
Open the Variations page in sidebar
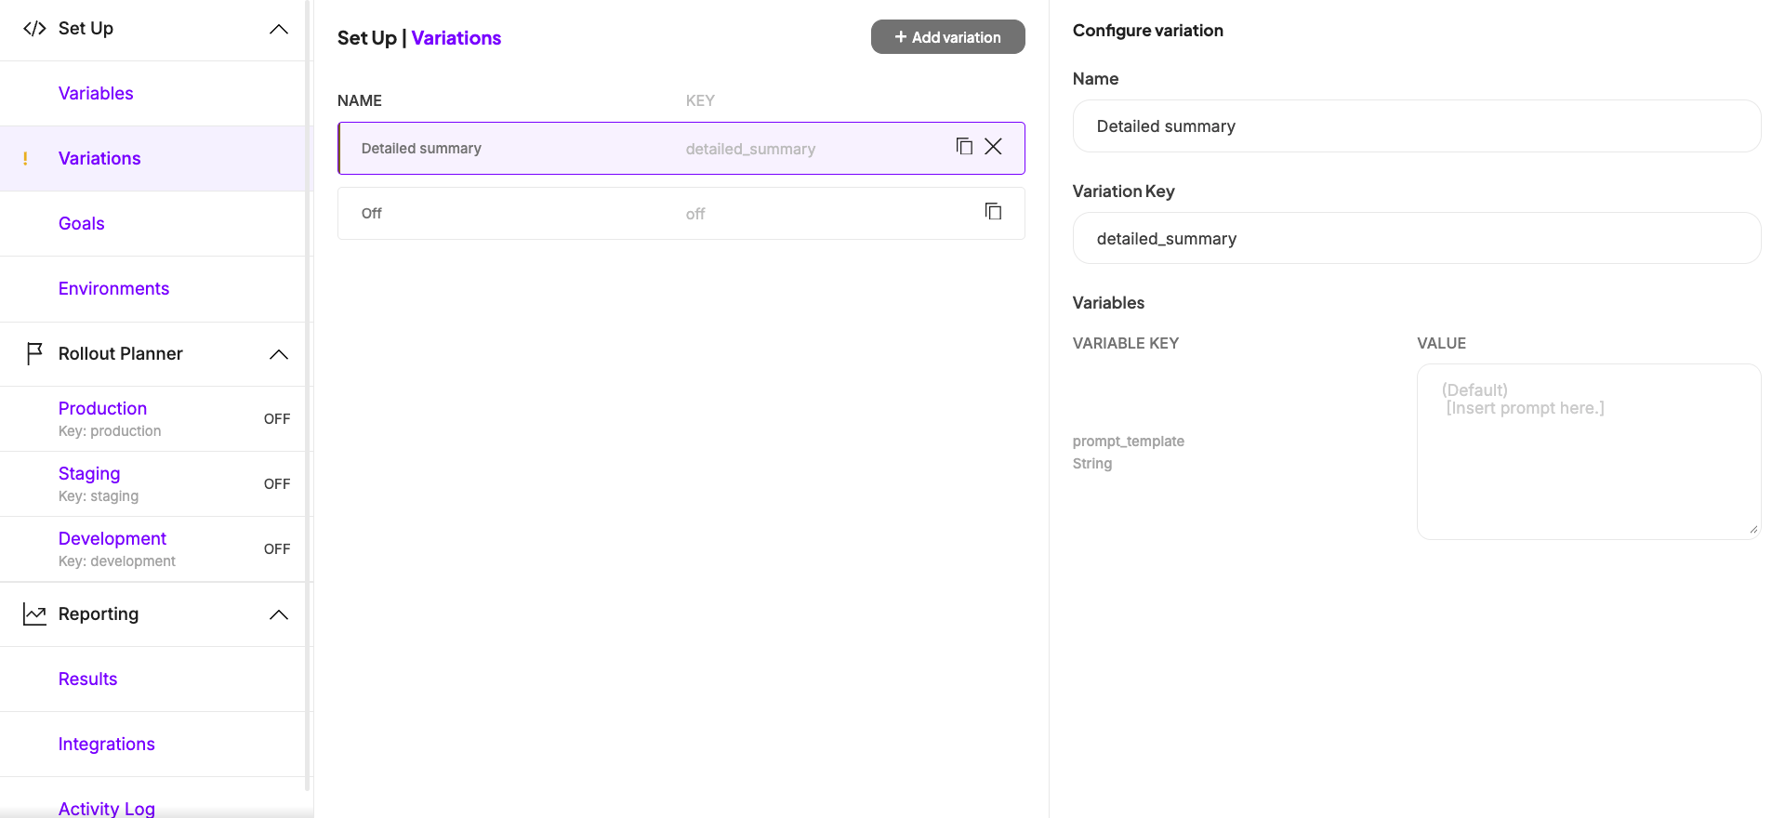click(99, 158)
